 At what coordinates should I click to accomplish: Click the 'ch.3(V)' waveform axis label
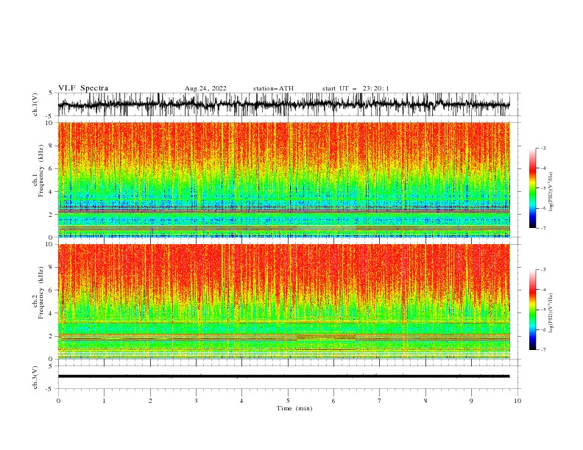click(x=35, y=377)
